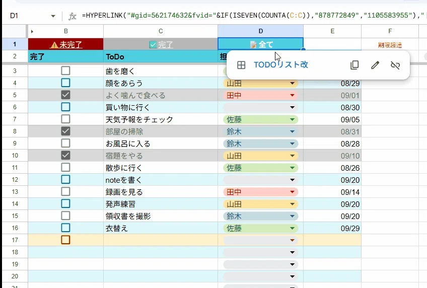
Task: Check the 録画を見る checkbox
Action: (x=65, y=192)
